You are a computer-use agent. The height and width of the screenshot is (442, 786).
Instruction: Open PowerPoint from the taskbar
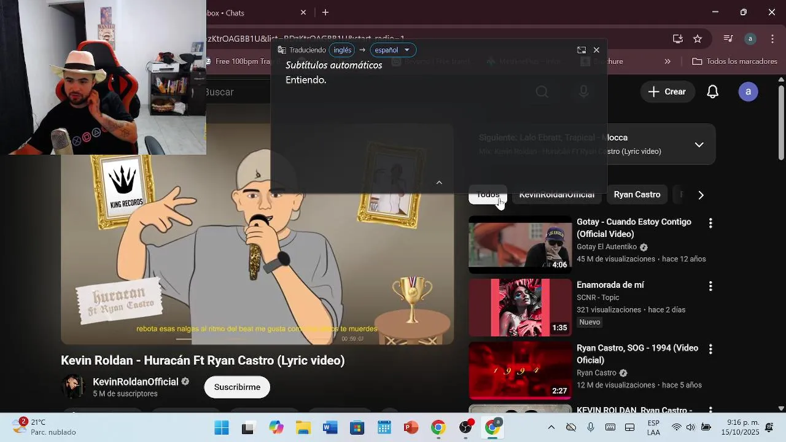(x=411, y=428)
